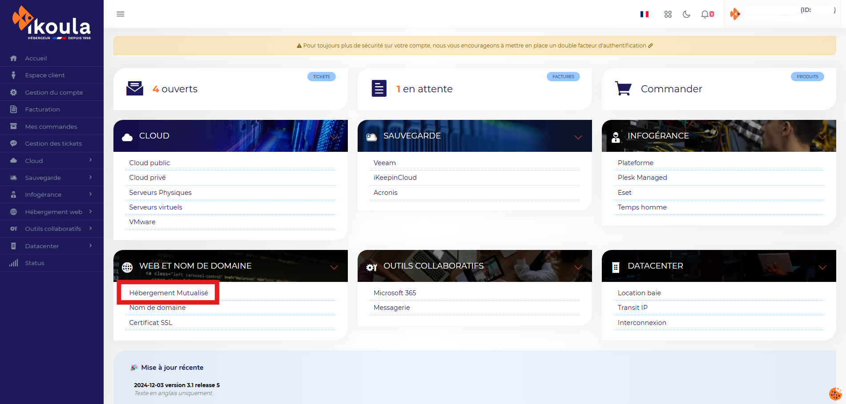The image size is (846, 404).
Task: Open Hébergement Mutualisé link
Action: click(x=169, y=293)
